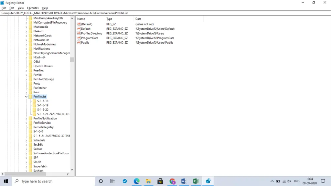Click the %SystemDrive%\Users\Public data cell
The height and width of the screenshot is (186, 331).
[x=154, y=43]
